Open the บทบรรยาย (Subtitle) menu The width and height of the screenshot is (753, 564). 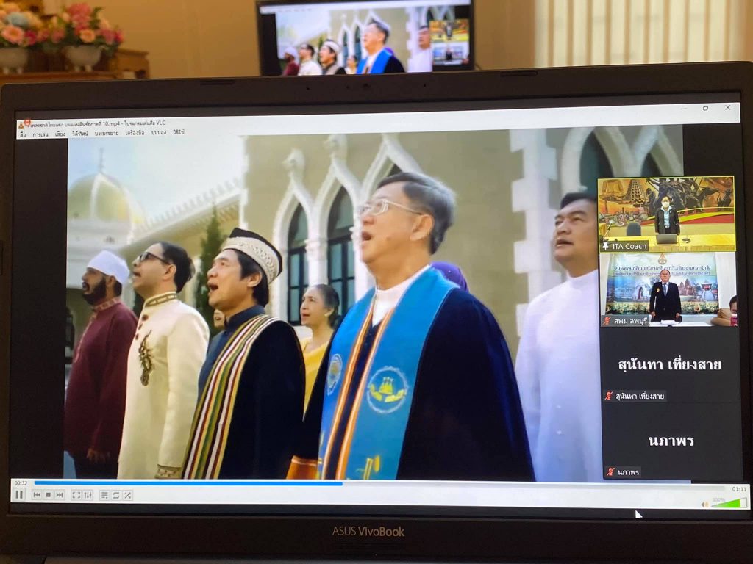[107, 134]
